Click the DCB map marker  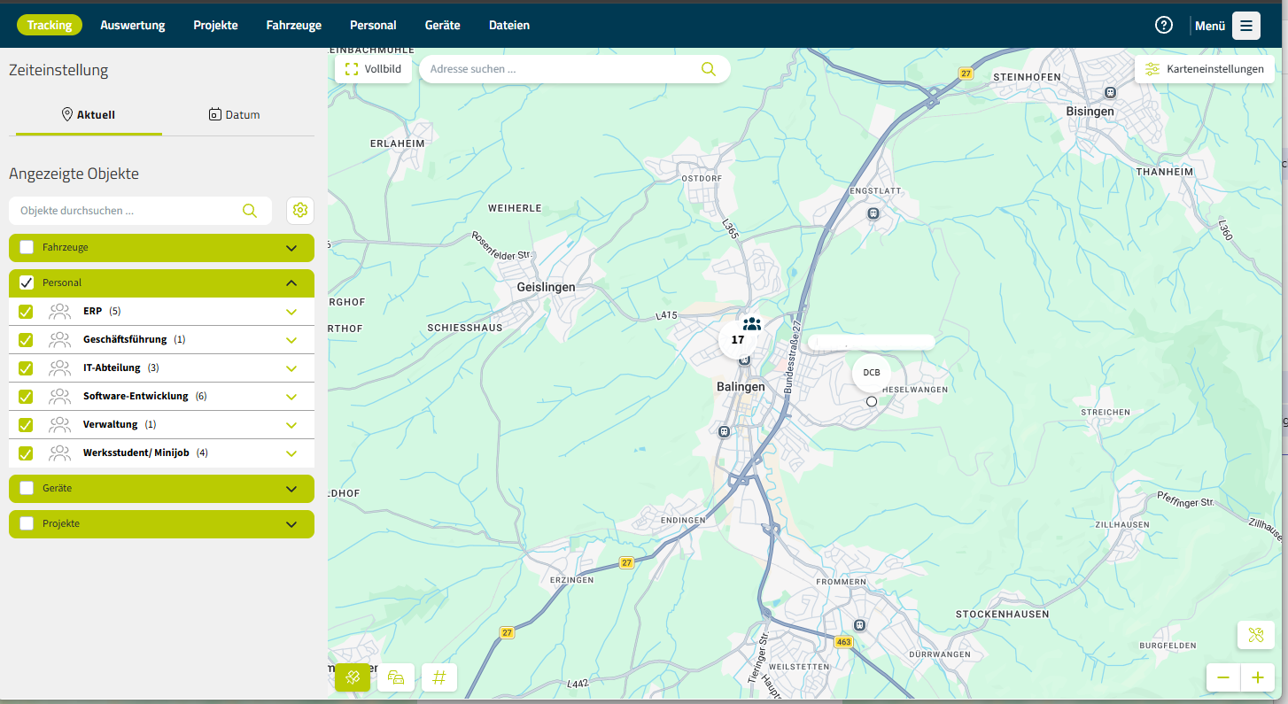tap(872, 373)
